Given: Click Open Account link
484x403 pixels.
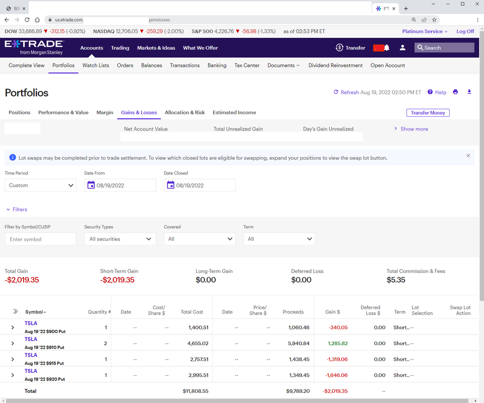Looking at the screenshot, I should 388,65.
